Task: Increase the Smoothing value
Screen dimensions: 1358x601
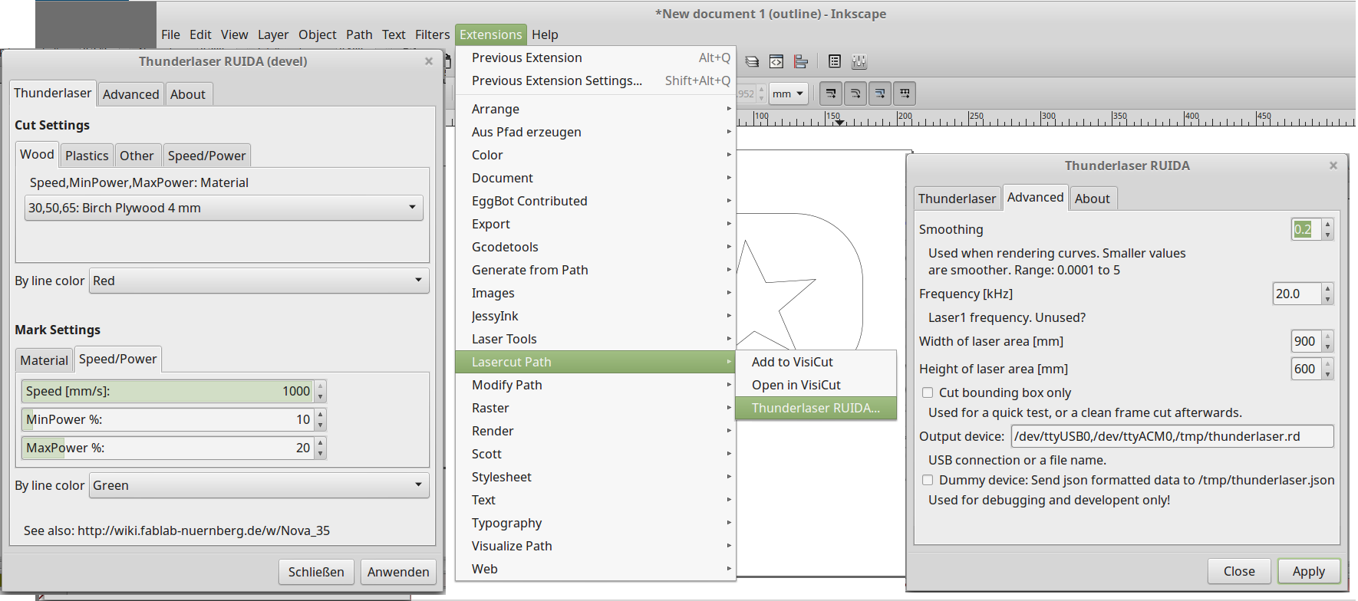Action: coord(1328,224)
